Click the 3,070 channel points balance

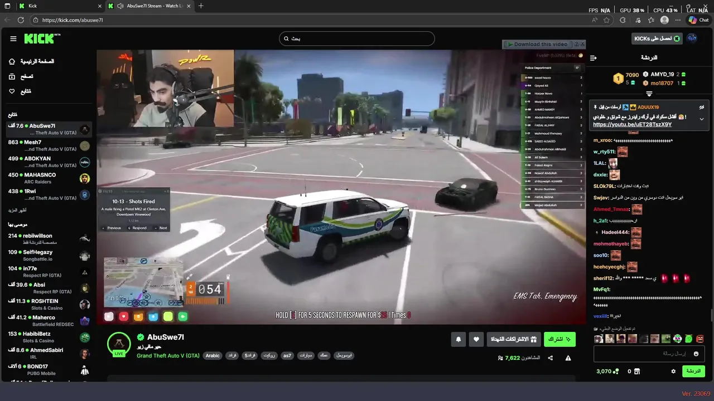(607, 371)
